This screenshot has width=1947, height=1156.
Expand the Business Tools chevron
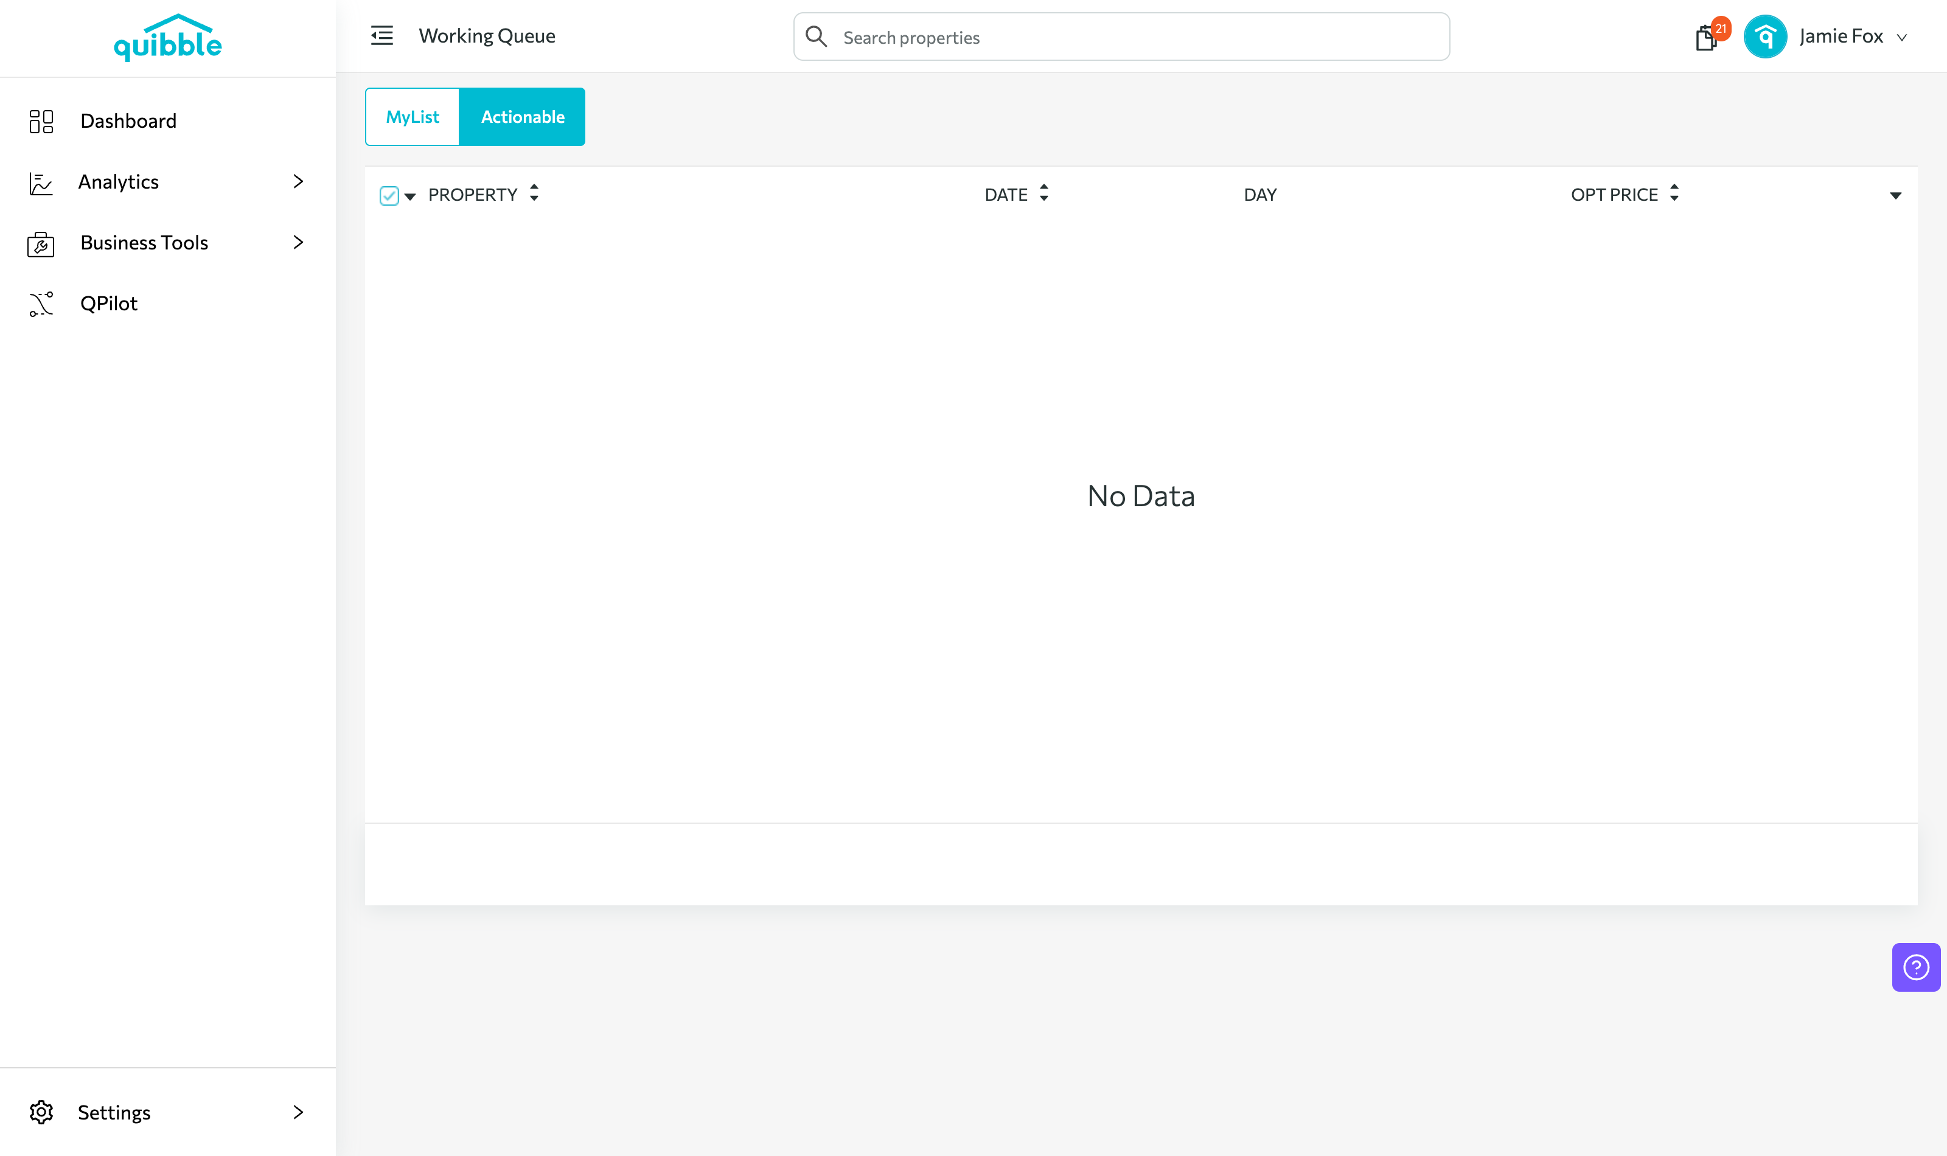point(298,242)
